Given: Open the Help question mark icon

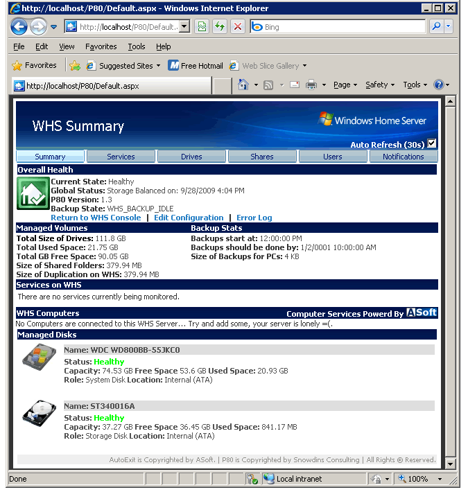Looking at the screenshot, I should 438,85.
